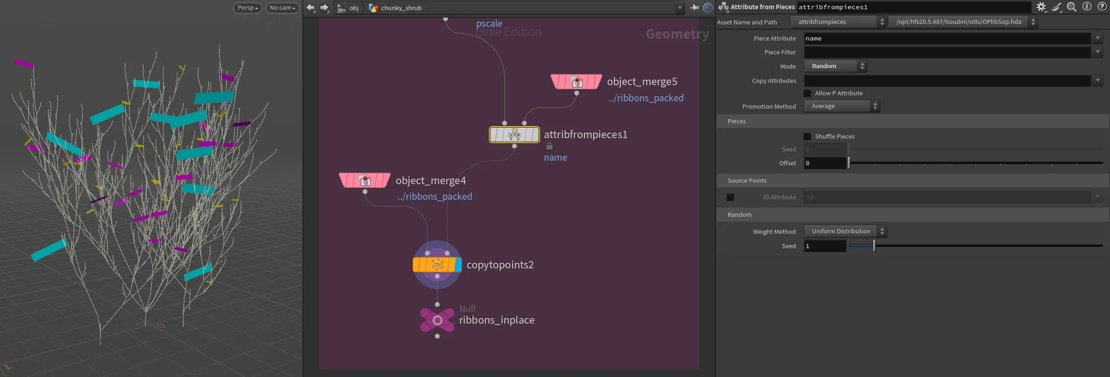
Task: Enable Allow P Attribute checkbox
Action: pos(807,93)
